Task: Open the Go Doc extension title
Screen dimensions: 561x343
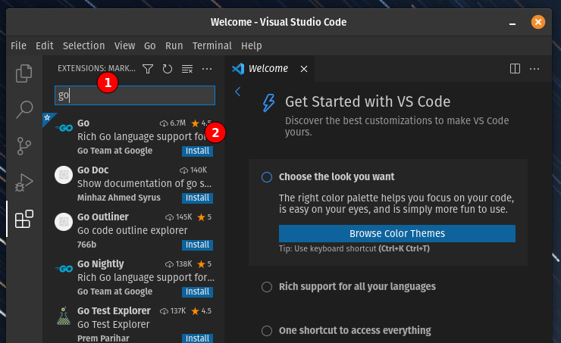Action: [93, 170]
